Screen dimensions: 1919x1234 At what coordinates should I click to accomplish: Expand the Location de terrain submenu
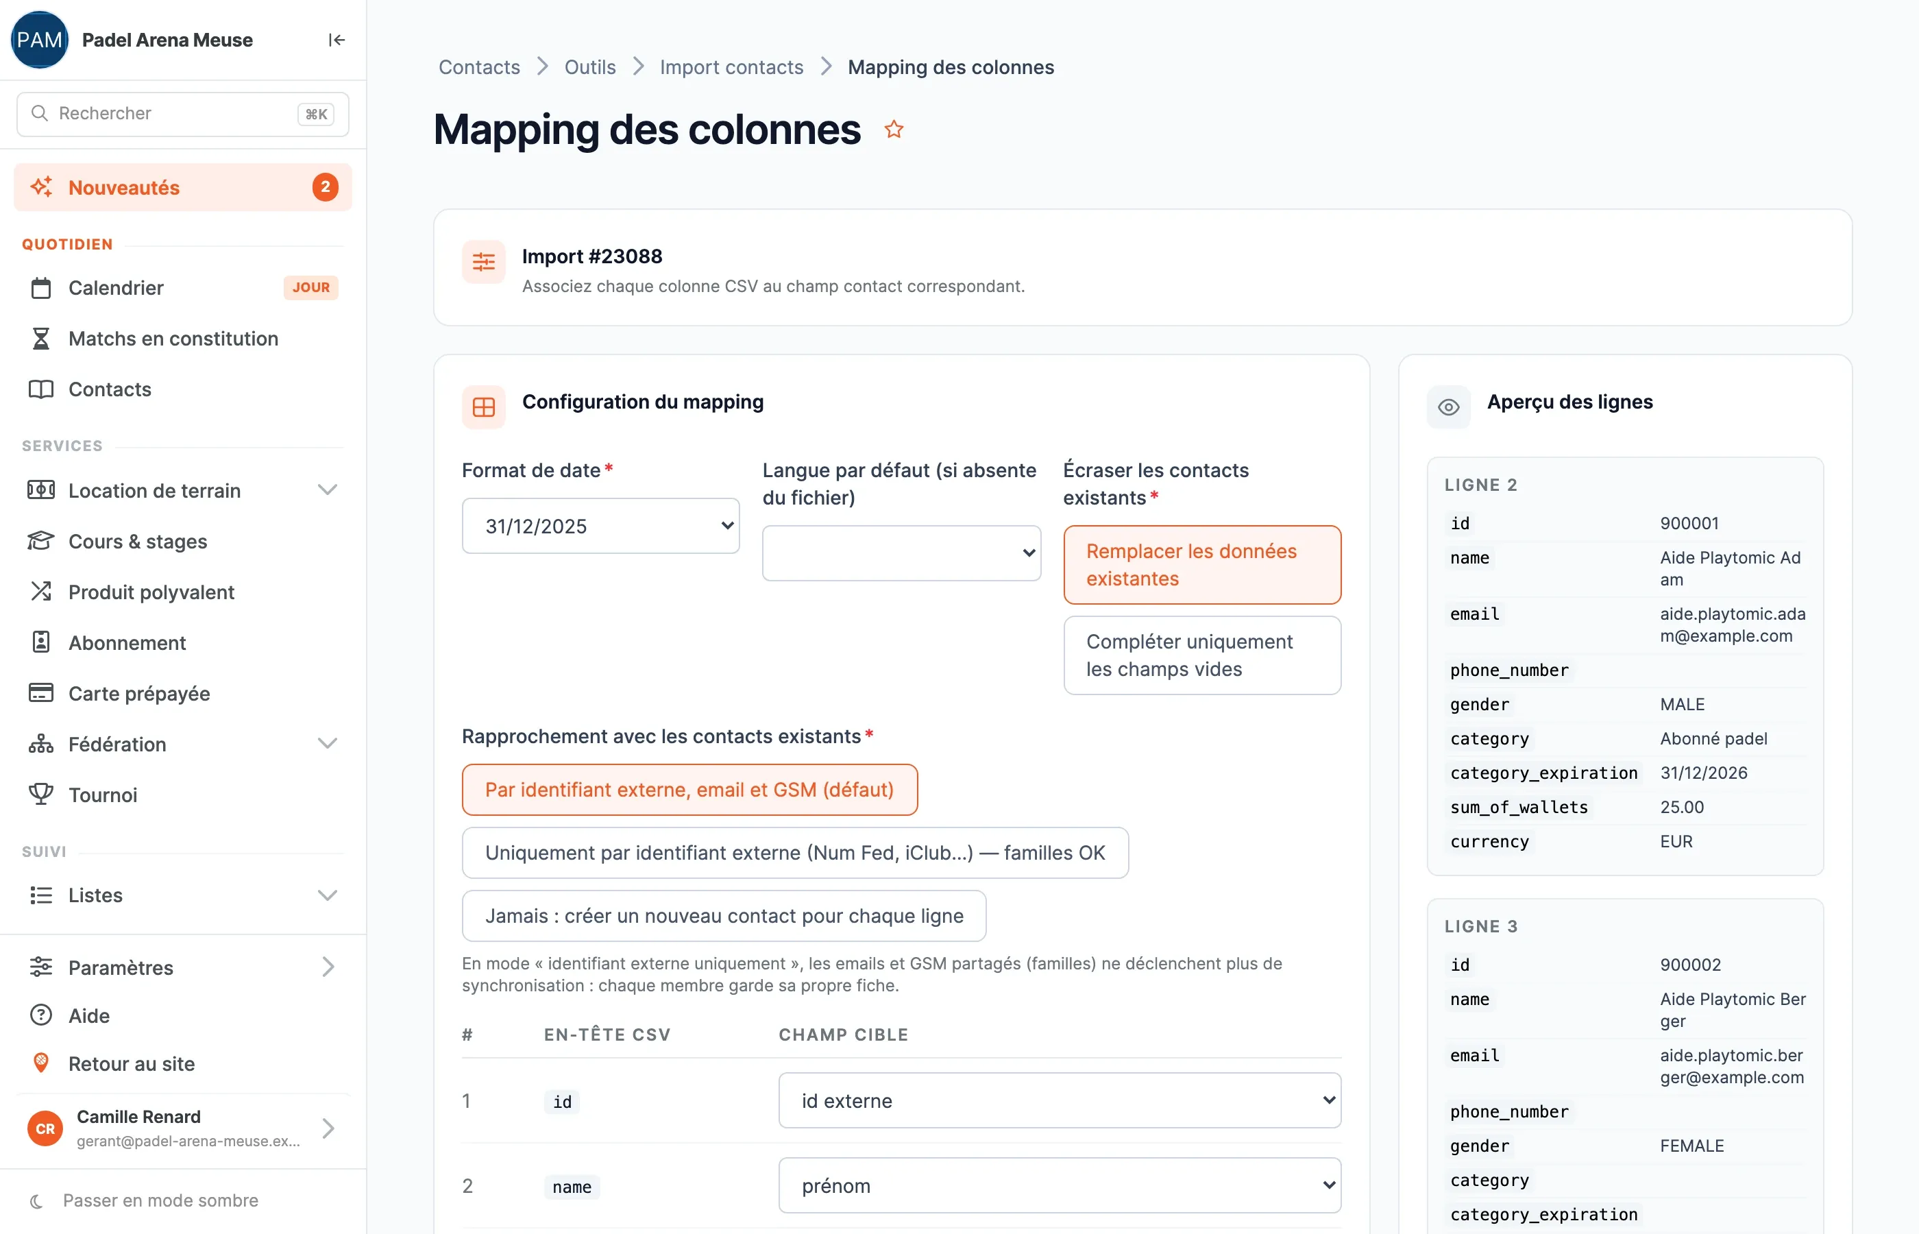(328, 489)
